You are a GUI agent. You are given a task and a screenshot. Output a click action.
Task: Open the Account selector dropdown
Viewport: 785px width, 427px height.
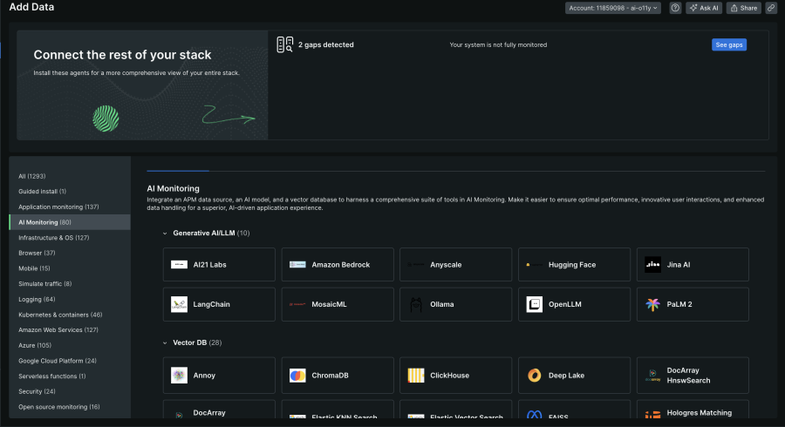point(612,8)
